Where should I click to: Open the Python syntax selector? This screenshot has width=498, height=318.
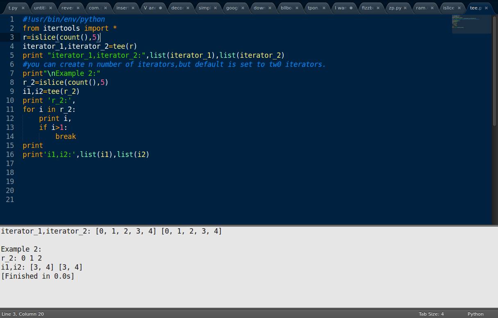(475, 314)
